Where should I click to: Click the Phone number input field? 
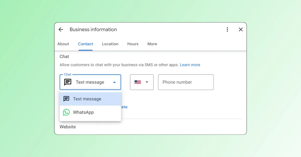(186, 82)
